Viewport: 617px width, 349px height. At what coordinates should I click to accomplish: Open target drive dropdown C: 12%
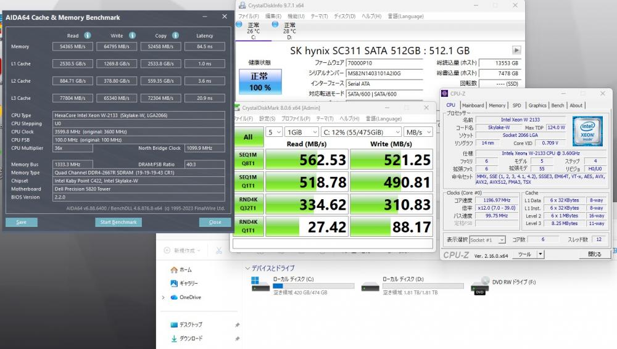(361, 132)
